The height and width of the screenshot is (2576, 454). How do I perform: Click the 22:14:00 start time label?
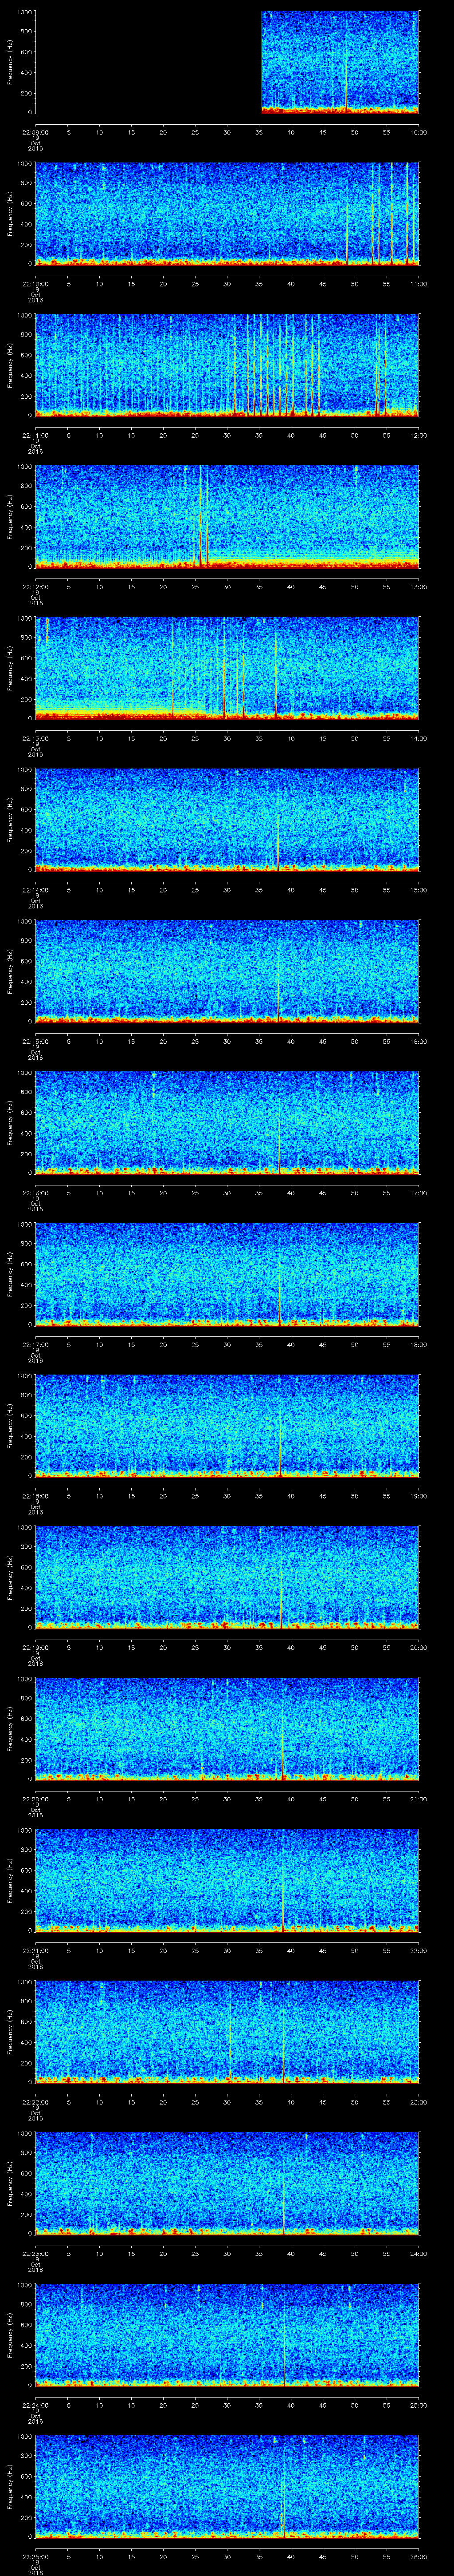click(x=36, y=890)
